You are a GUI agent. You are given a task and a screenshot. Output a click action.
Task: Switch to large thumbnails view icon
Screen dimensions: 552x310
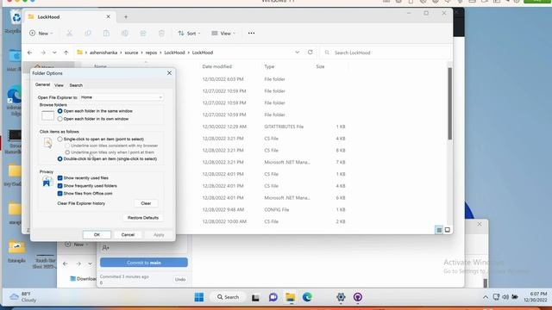447,230
